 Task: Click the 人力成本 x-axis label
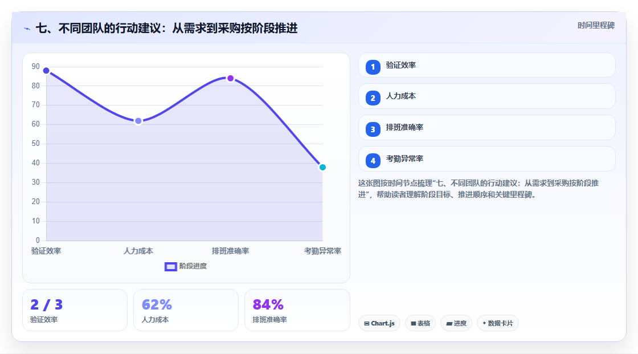[138, 251]
